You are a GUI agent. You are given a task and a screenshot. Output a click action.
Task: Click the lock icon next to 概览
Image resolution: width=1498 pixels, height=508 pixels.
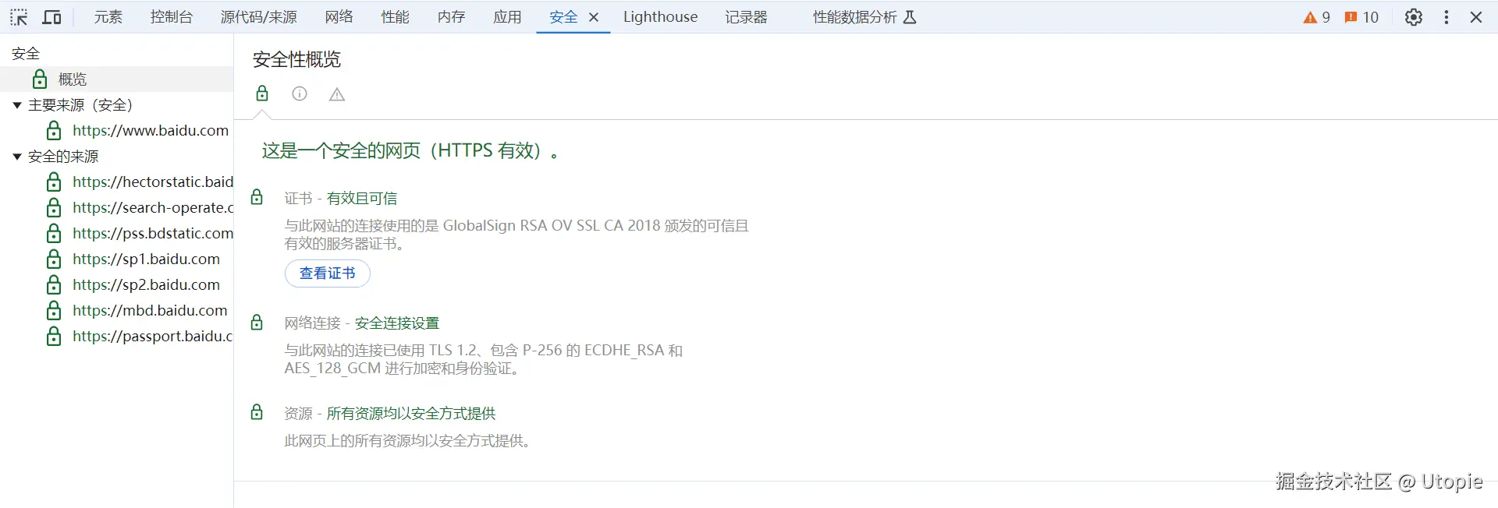pyautogui.click(x=40, y=79)
